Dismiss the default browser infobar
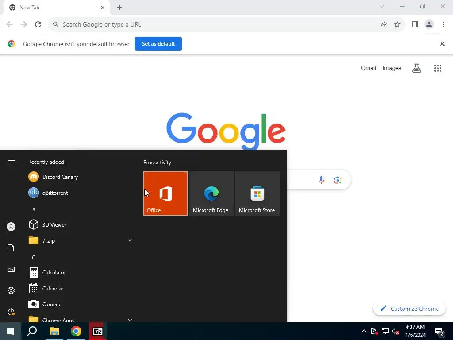 (x=442, y=44)
